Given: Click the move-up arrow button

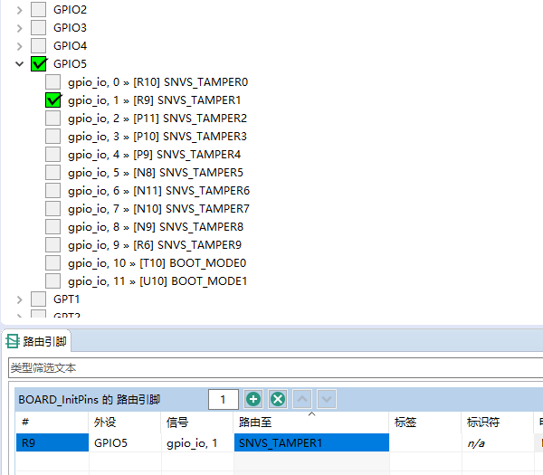Looking at the screenshot, I should point(302,399).
